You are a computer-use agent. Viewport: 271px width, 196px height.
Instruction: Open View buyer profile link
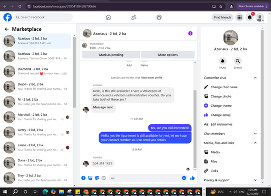coord(152,77)
